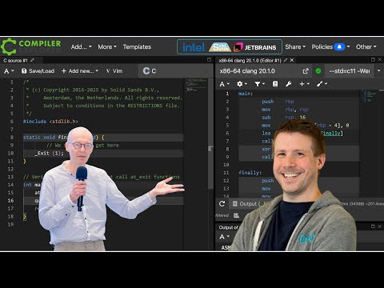Open the Policies dropdown
This screenshot has height=288, width=384.
point(330,47)
